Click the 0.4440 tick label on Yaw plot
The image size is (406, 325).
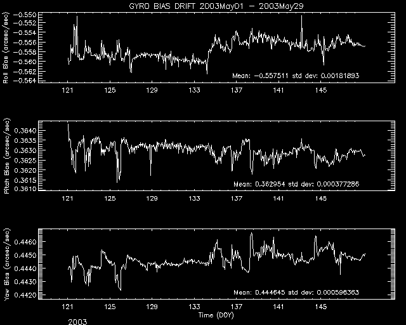tap(25, 269)
